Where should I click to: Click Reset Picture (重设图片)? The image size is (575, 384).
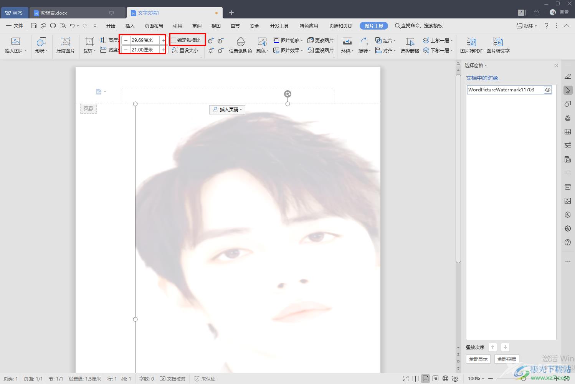[321, 50]
